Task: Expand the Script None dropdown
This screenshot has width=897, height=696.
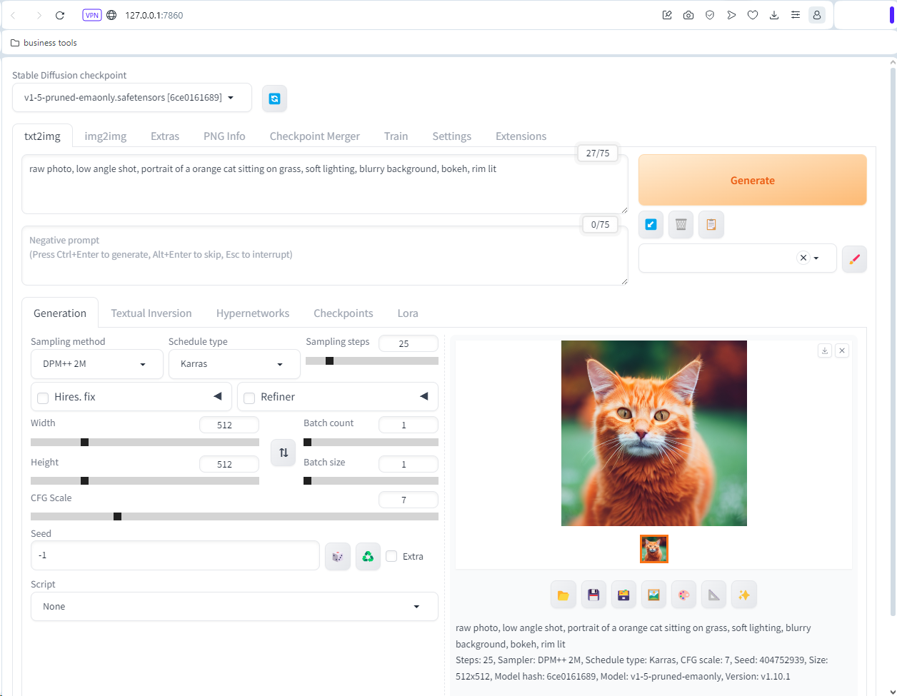Action: (234, 607)
